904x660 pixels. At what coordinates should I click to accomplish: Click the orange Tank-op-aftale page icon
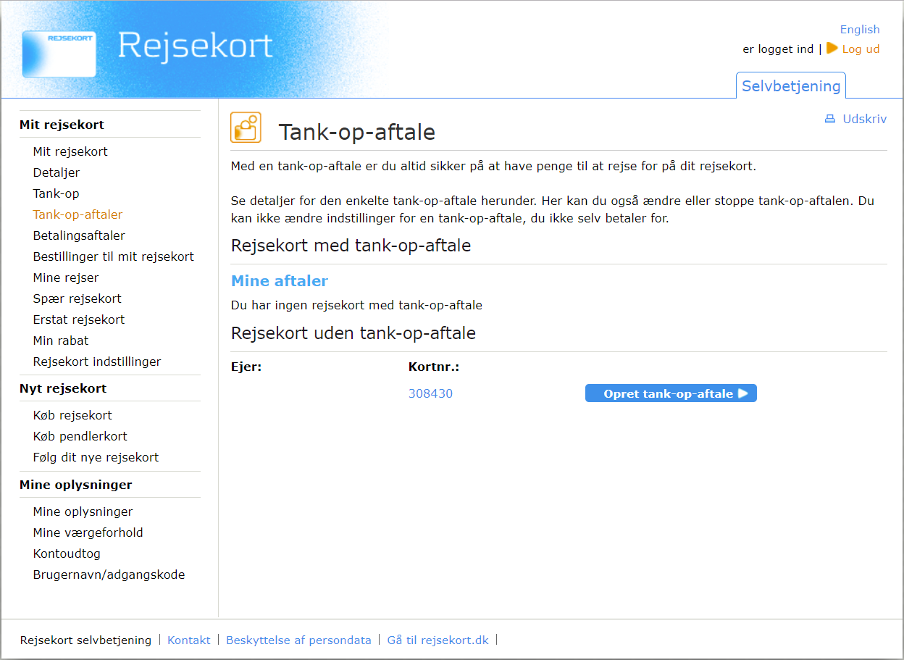point(246,128)
